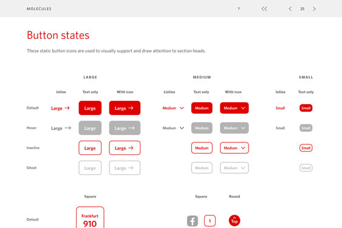
Task: Go to next page with right chevron
Action: (x=314, y=9)
